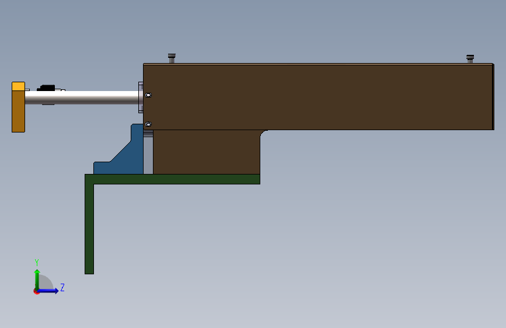Select the orange end block on the shaft
Viewport: 506px width, 328px height.
[x=19, y=107]
